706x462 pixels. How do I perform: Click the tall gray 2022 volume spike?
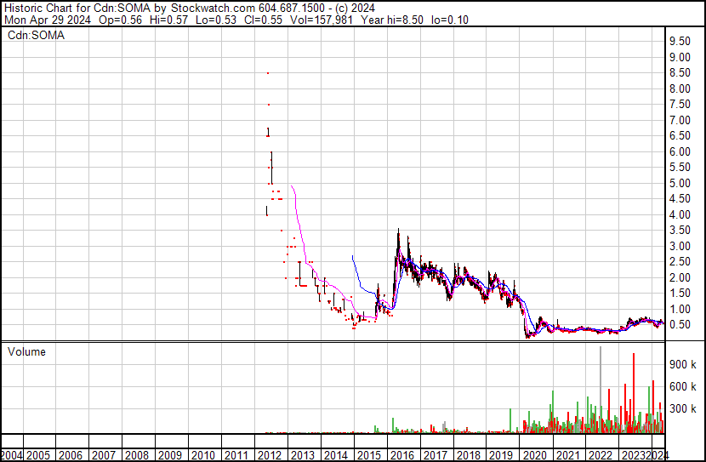point(601,390)
